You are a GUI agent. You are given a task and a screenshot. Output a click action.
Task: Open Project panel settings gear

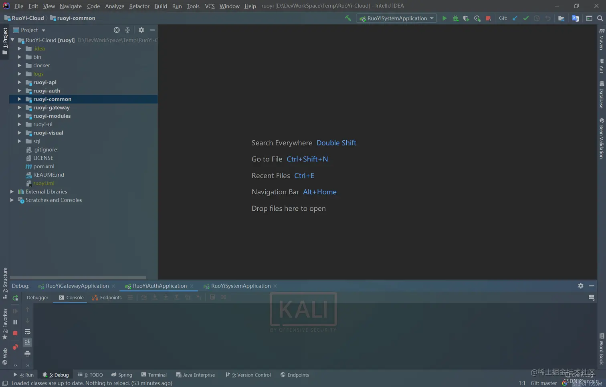click(141, 30)
